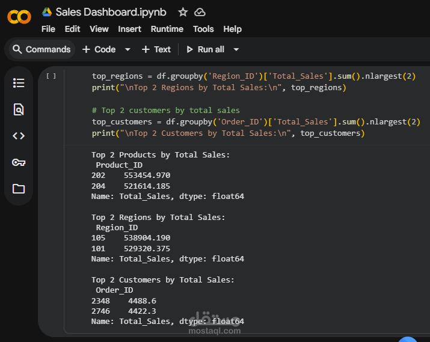The image size is (430, 342).
Task: Open the Table of contents sidebar panel
Action: pos(19,83)
